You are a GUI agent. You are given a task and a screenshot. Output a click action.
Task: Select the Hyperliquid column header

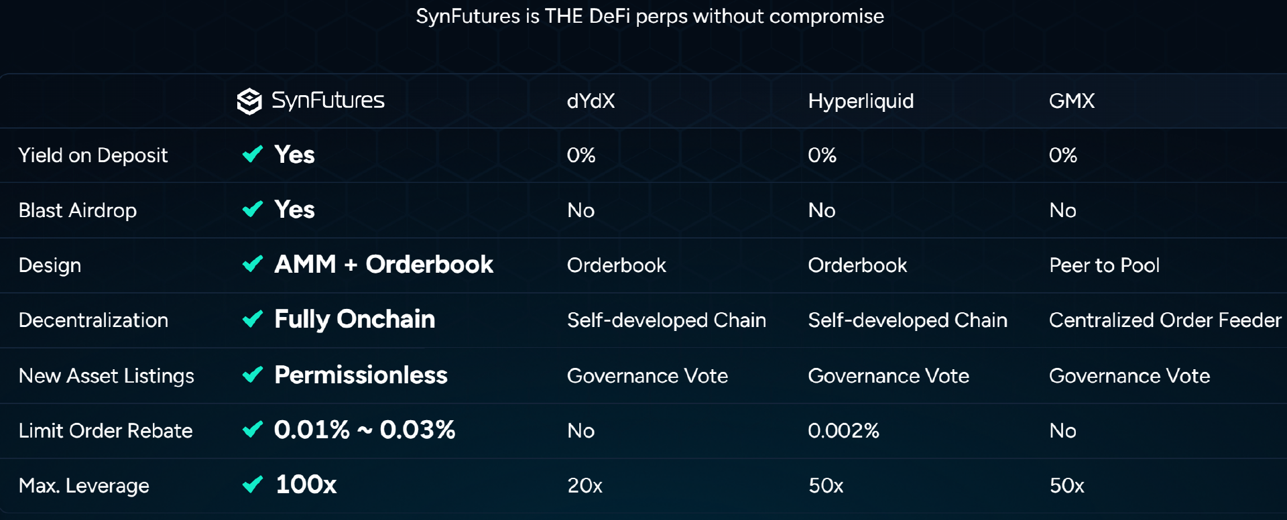click(x=861, y=101)
